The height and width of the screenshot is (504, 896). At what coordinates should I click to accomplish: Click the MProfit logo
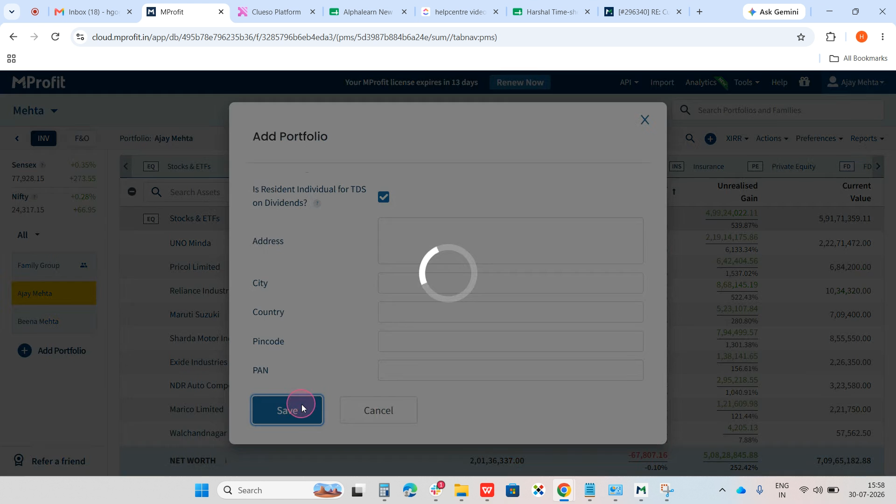click(38, 82)
